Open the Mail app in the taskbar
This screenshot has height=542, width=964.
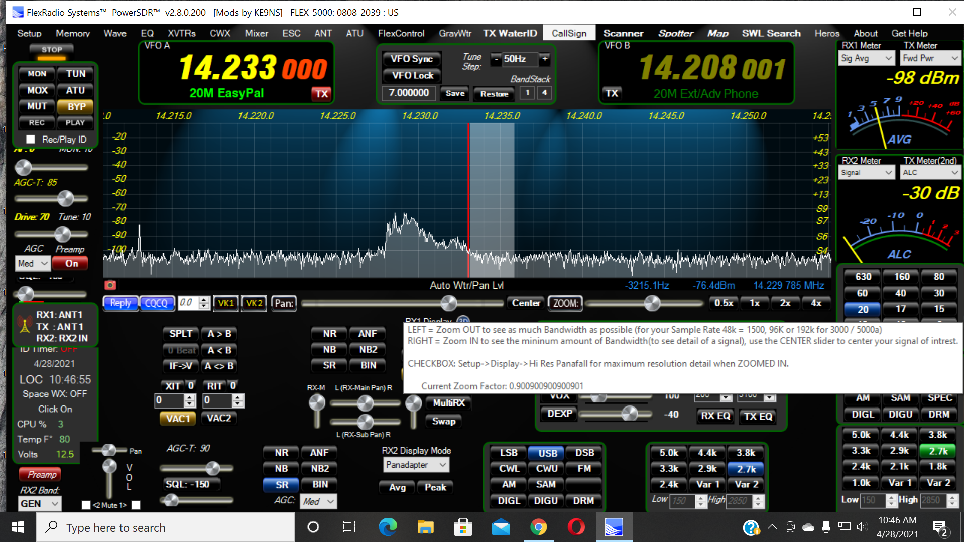501,527
